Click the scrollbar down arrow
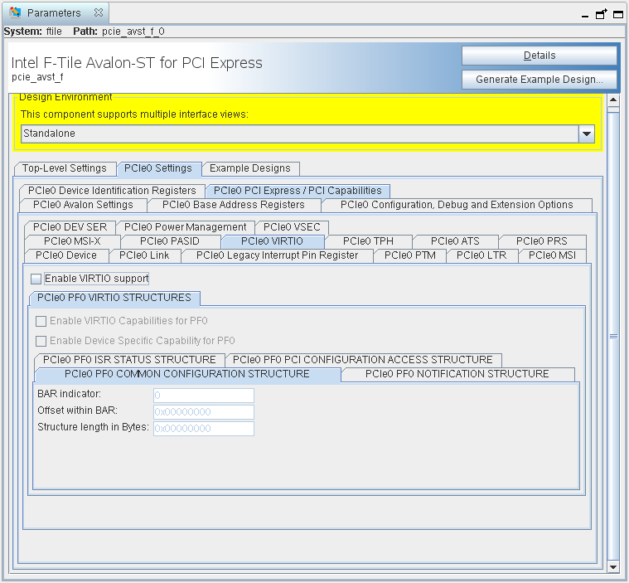 pyautogui.click(x=613, y=567)
